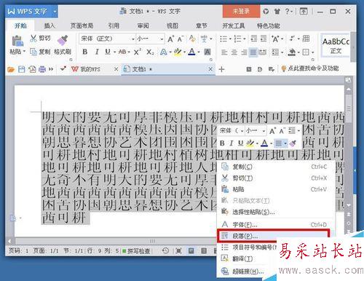Open the WPS 文字 application menu
The image size is (364, 281).
(x=31, y=11)
